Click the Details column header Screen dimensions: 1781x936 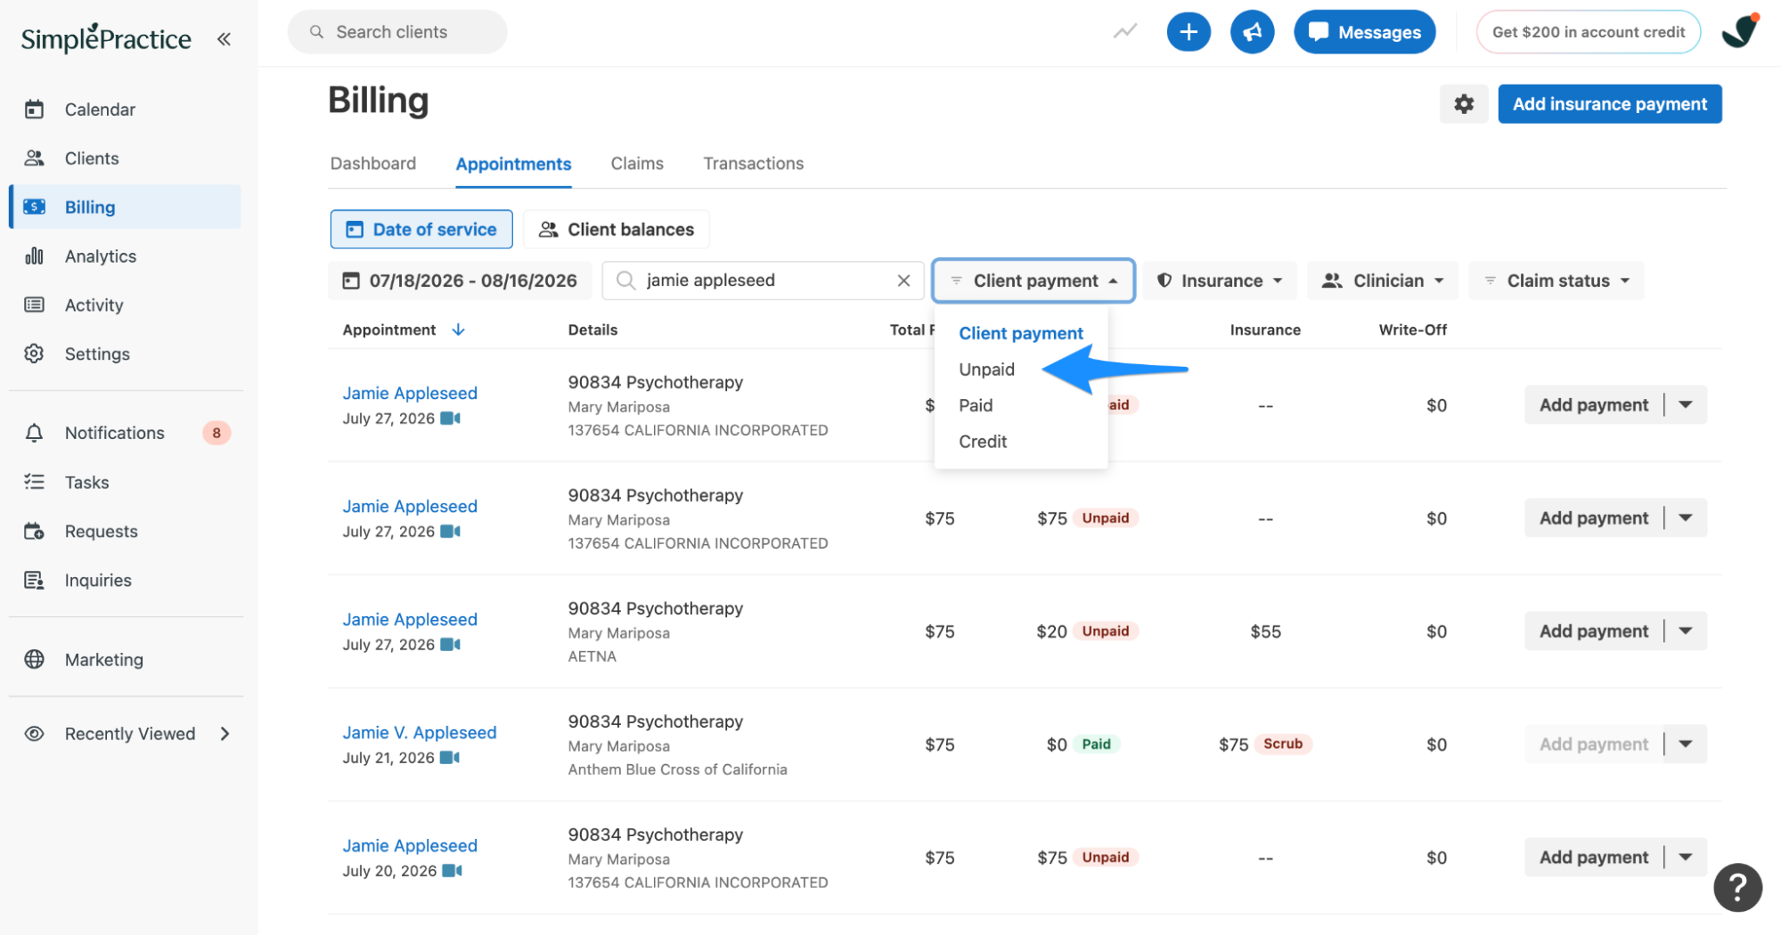(592, 330)
